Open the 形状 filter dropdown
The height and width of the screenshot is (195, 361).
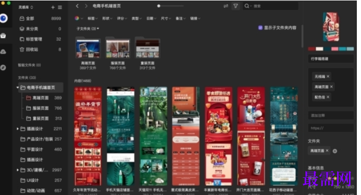click(107, 18)
